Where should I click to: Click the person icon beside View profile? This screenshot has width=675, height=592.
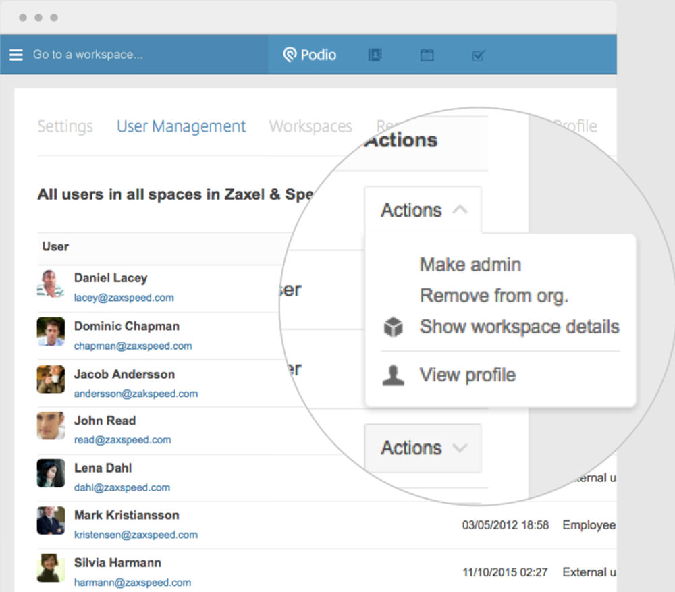[x=393, y=375]
